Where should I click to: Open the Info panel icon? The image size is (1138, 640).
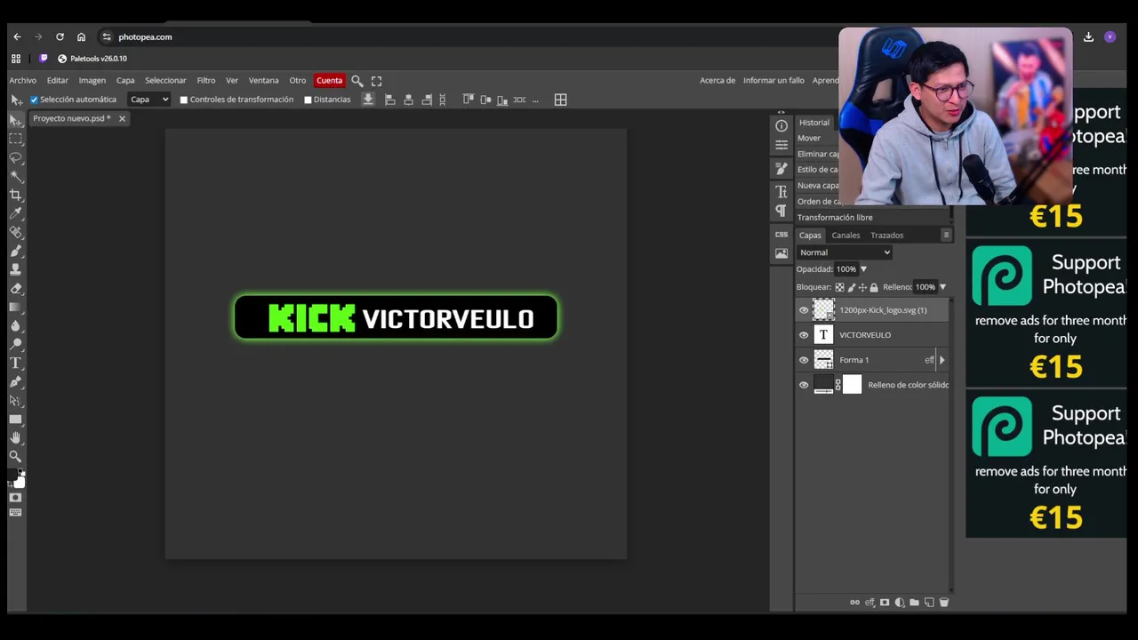tap(781, 126)
